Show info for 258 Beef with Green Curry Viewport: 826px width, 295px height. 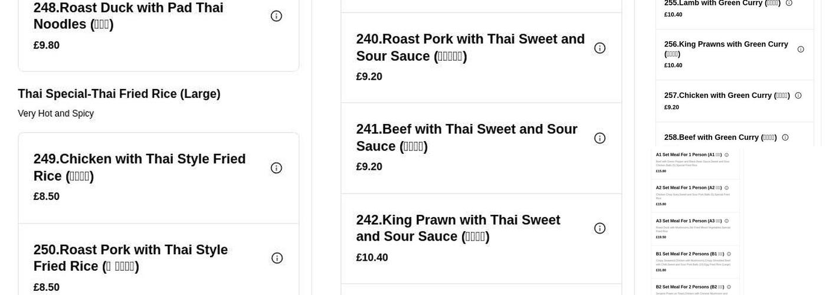click(x=785, y=137)
